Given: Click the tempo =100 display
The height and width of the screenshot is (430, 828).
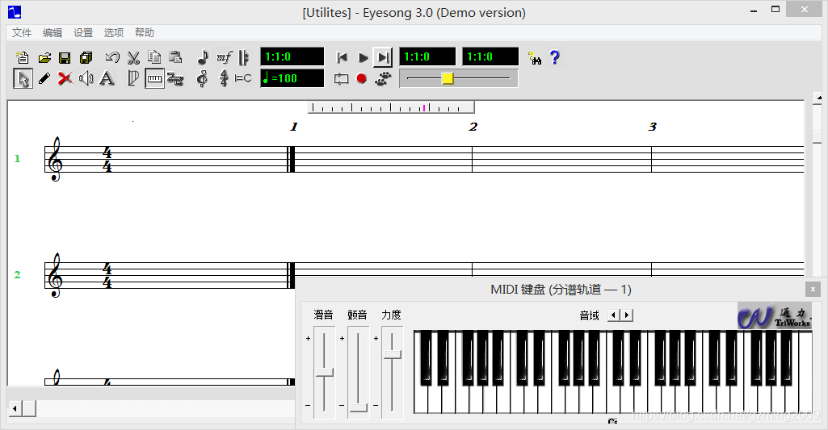Looking at the screenshot, I should pyautogui.click(x=292, y=78).
